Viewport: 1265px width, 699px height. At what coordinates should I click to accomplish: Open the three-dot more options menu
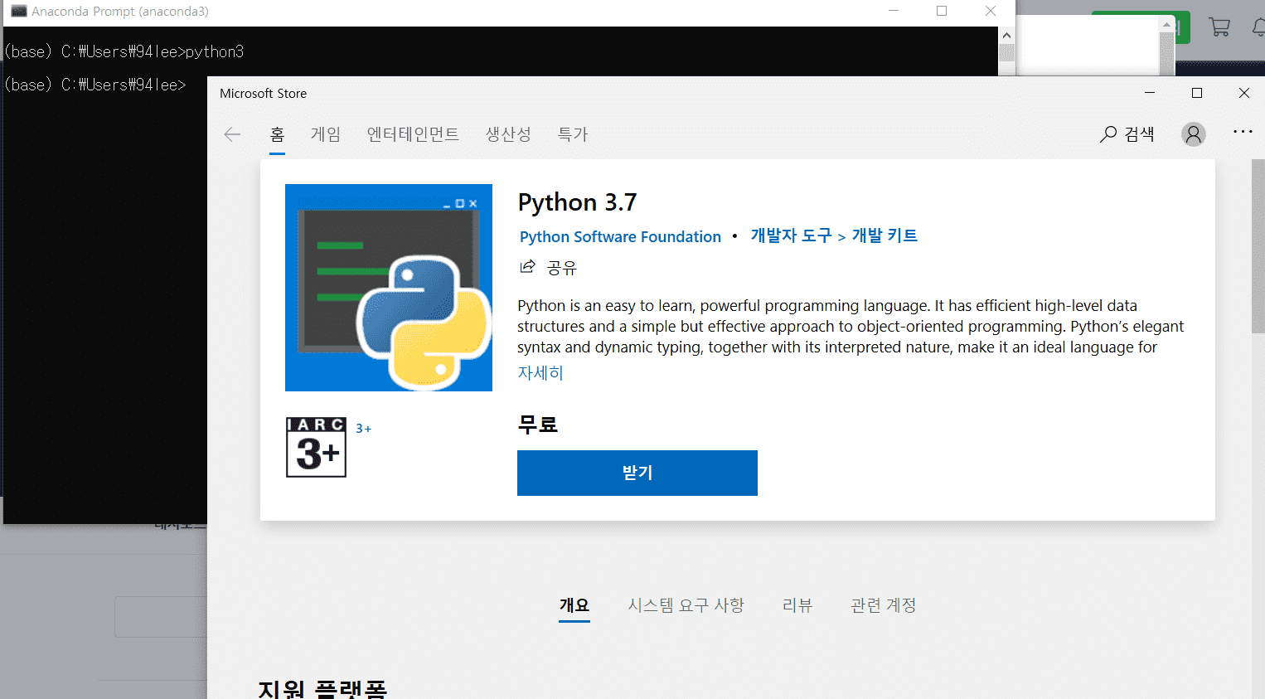(x=1243, y=132)
